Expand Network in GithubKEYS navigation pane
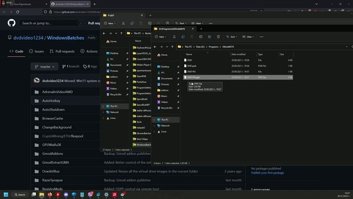 point(154,125)
